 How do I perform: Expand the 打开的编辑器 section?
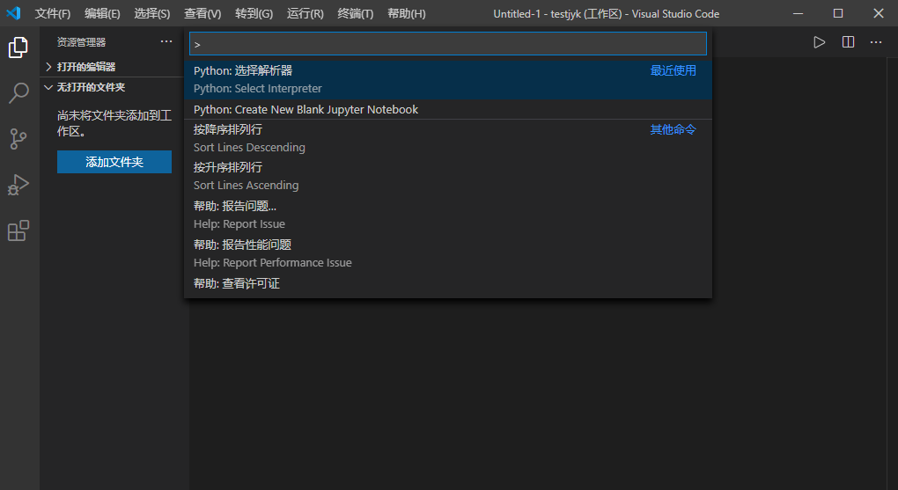(x=112, y=67)
